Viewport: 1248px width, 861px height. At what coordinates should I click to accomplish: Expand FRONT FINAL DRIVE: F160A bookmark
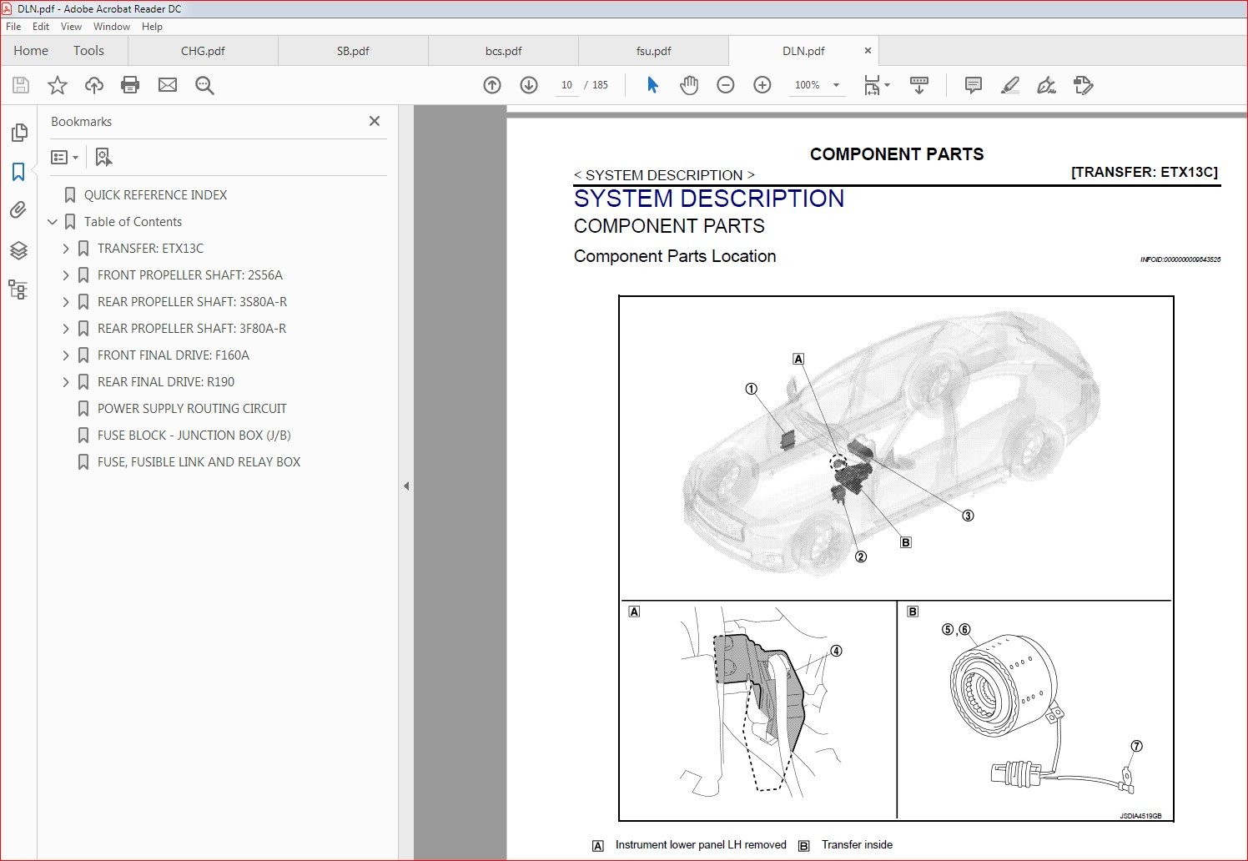(x=66, y=355)
